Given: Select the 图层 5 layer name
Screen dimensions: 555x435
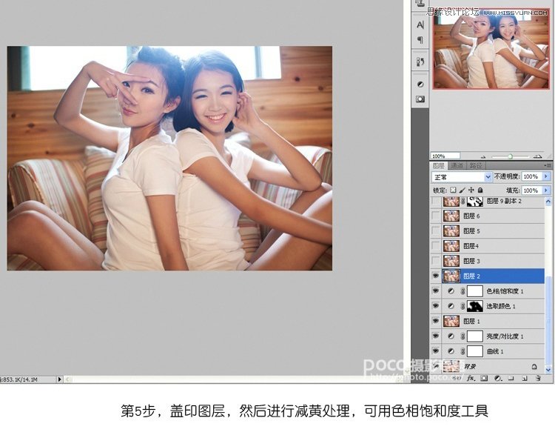Looking at the screenshot, I should 471,230.
